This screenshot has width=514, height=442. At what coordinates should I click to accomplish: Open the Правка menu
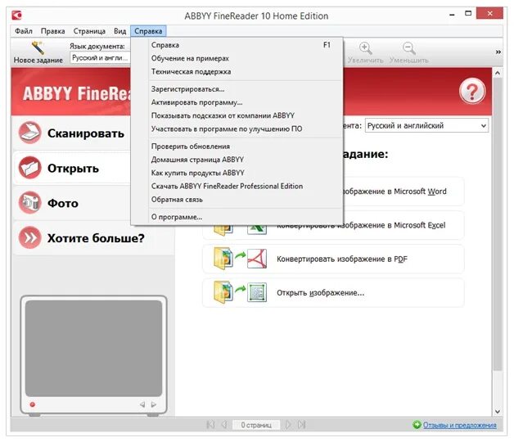pyautogui.click(x=52, y=31)
